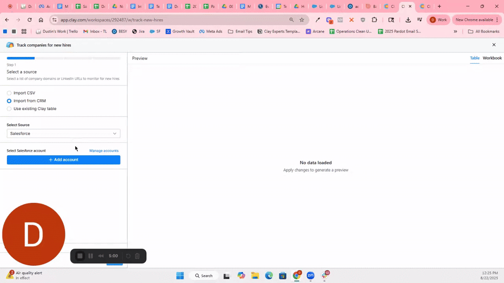Open the Manage accounts link
504x283 pixels.
coord(104,151)
